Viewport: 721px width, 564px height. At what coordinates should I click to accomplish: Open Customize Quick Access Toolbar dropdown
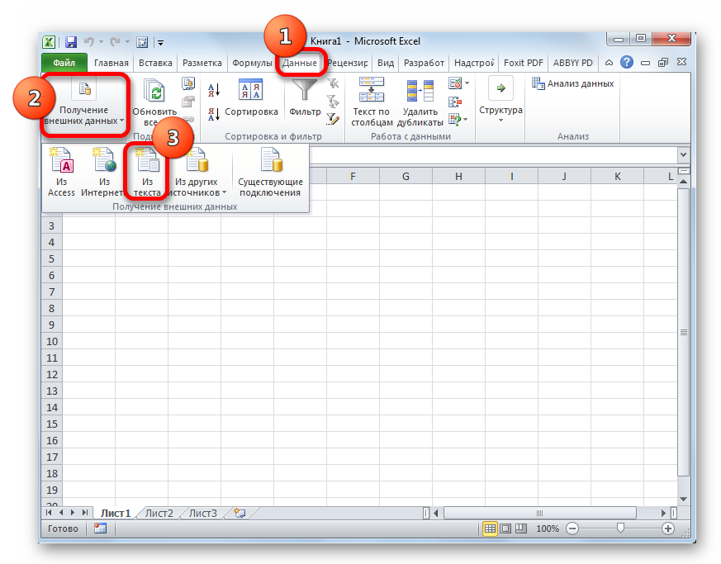point(160,43)
